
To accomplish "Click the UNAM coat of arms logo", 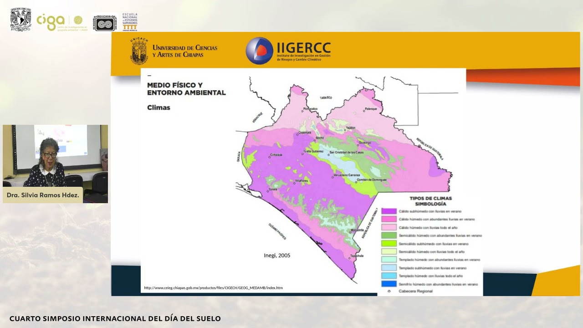I will pos(20,19).
